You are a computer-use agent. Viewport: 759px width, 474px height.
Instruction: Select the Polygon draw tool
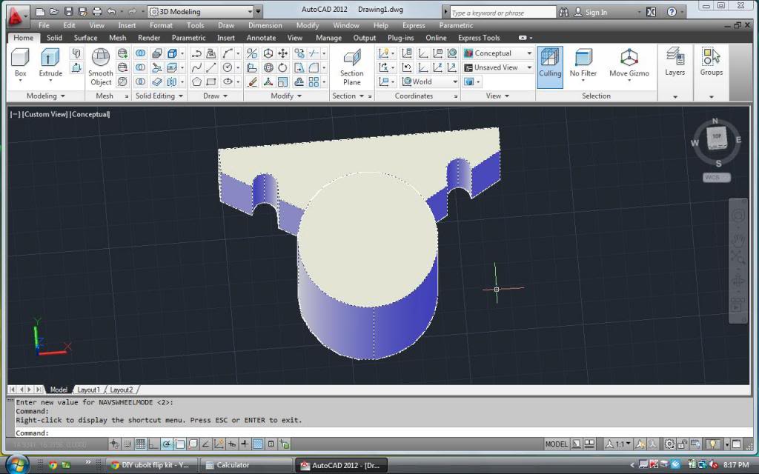pos(196,81)
